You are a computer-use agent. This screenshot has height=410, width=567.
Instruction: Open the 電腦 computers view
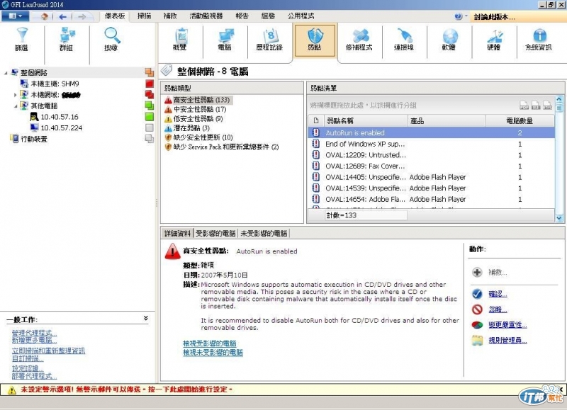[x=225, y=40]
